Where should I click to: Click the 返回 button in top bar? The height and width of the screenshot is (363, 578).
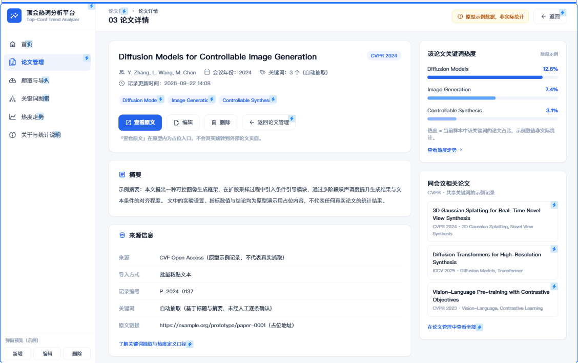coord(550,16)
